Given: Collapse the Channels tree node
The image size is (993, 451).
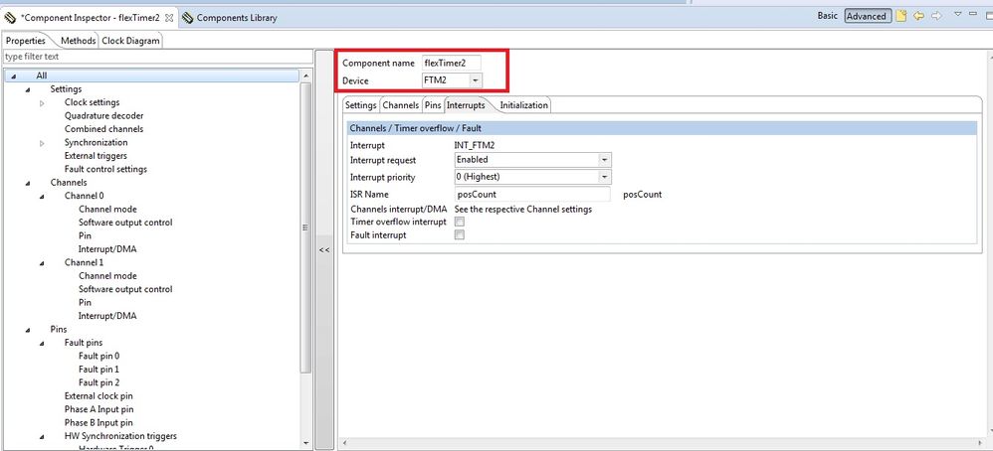Looking at the screenshot, I should point(28,183).
